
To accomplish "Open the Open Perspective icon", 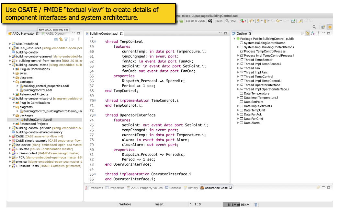I will 323,27.
